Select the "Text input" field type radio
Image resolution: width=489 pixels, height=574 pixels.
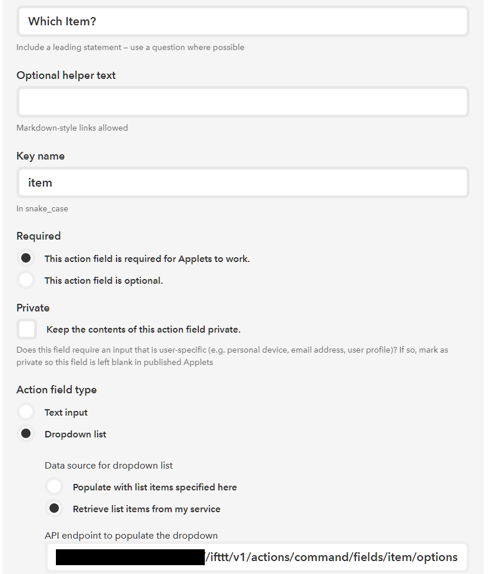[26, 412]
